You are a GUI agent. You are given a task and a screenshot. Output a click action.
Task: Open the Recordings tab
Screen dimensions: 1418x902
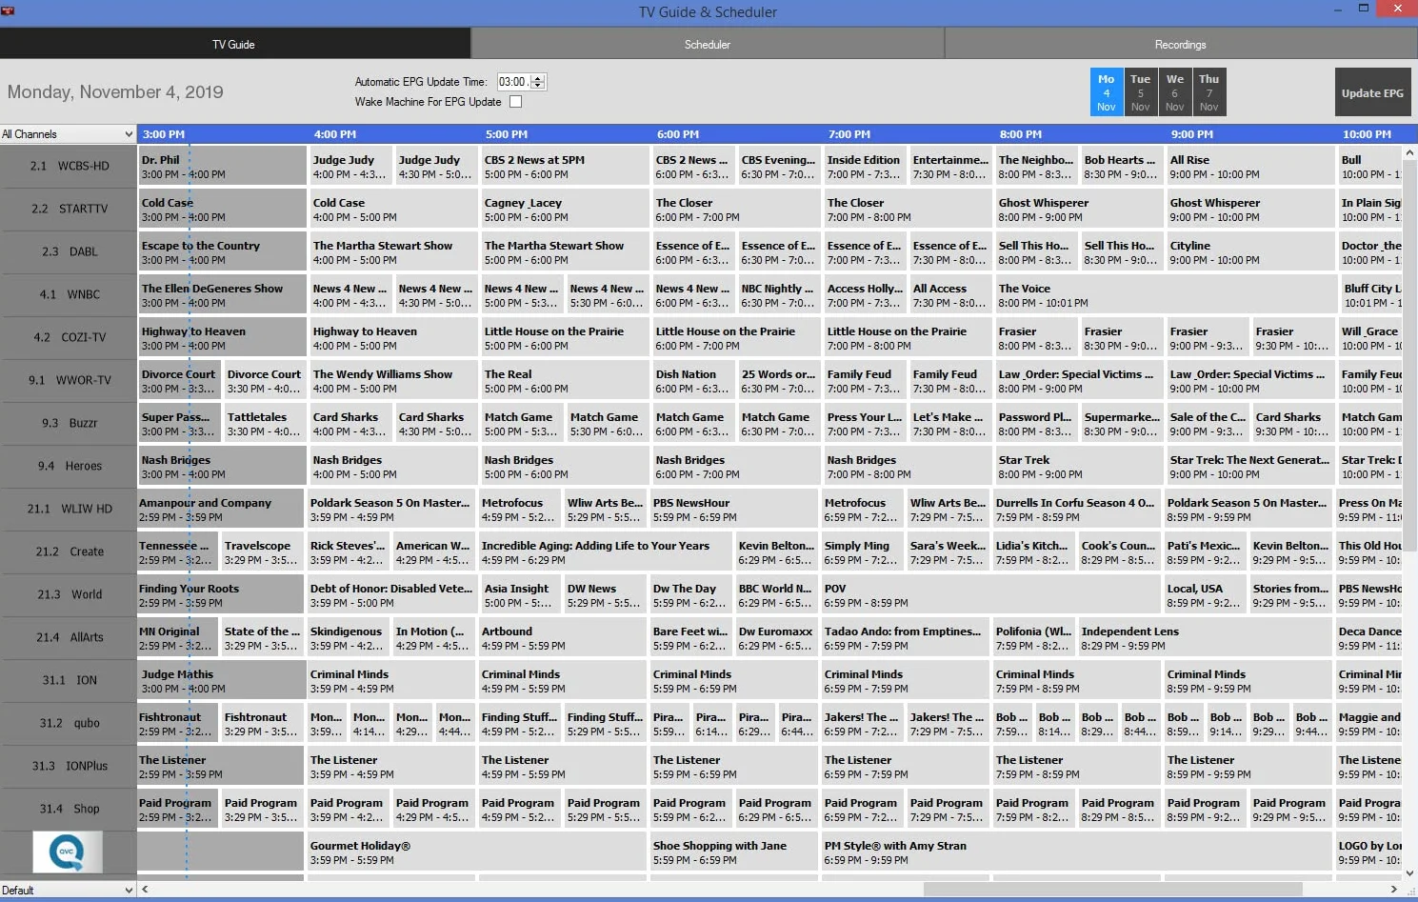[x=1181, y=44]
